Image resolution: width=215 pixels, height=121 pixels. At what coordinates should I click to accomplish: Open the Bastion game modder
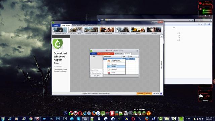[138, 31]
